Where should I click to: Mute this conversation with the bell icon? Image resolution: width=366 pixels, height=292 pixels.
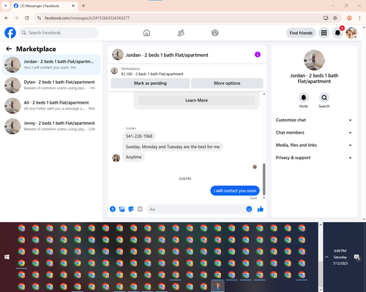click(x=304, y=98)
